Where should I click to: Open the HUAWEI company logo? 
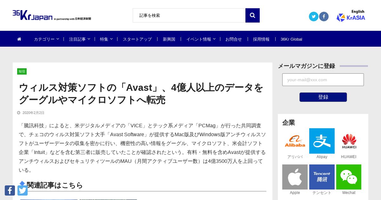(349, 141)
